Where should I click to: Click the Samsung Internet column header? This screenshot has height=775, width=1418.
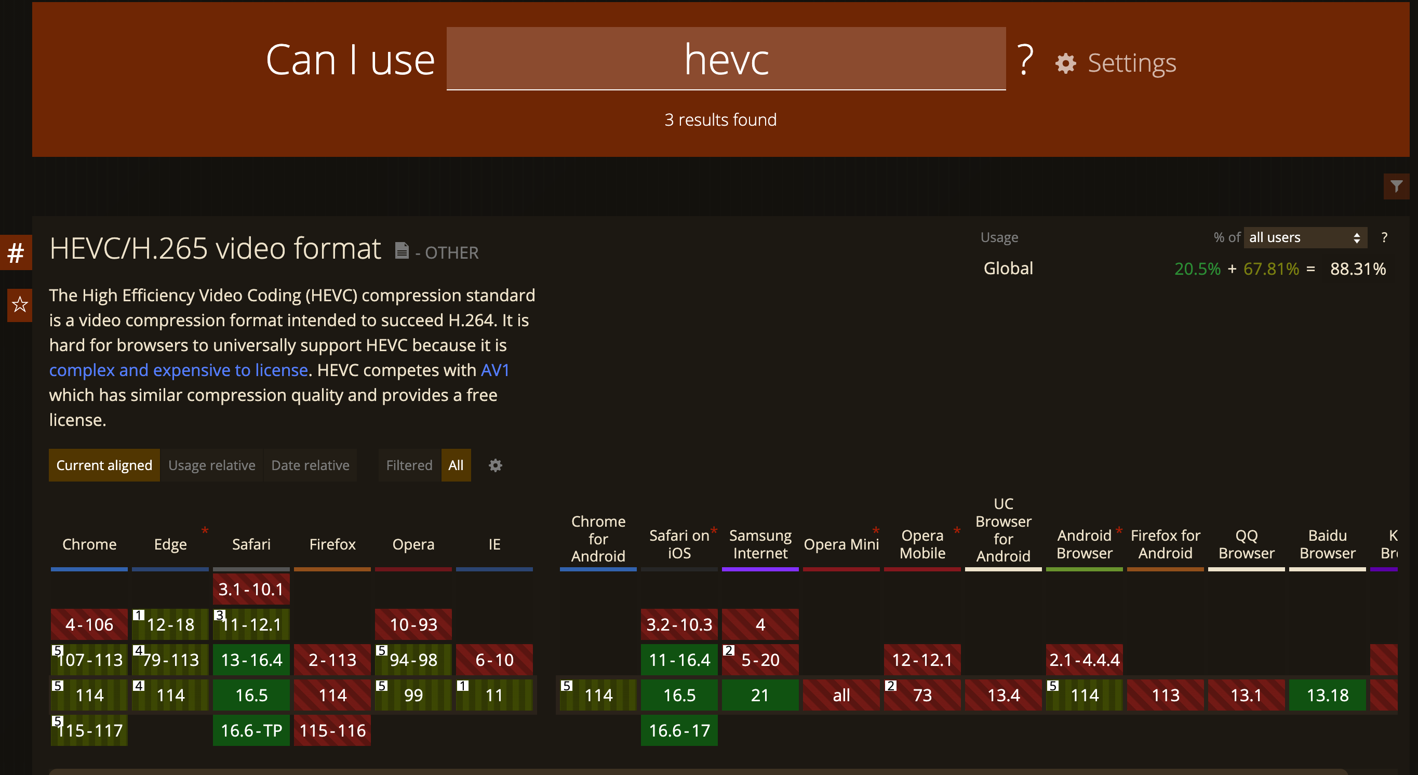tap(760, 544)
